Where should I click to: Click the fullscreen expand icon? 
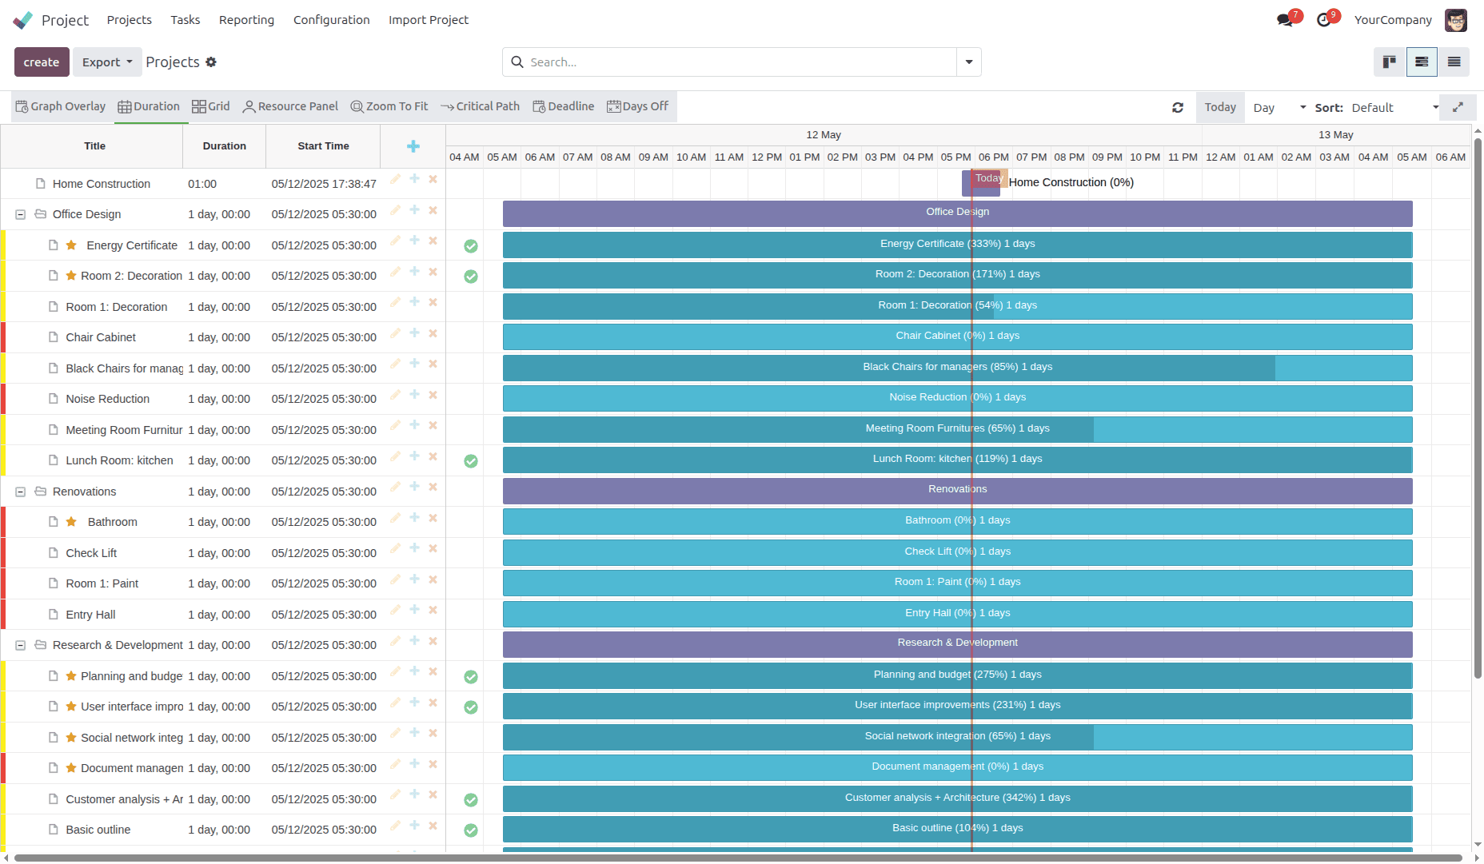(x=1458, y=107)
